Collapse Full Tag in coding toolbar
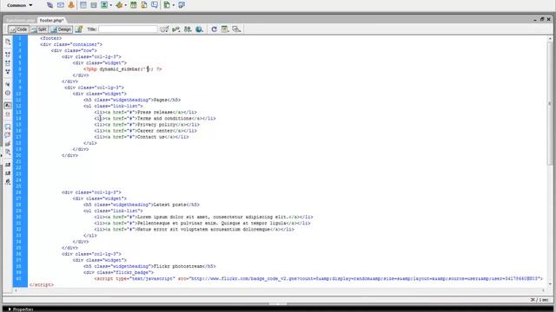Viewport: 556px width, 312px height. click(8, 55)
